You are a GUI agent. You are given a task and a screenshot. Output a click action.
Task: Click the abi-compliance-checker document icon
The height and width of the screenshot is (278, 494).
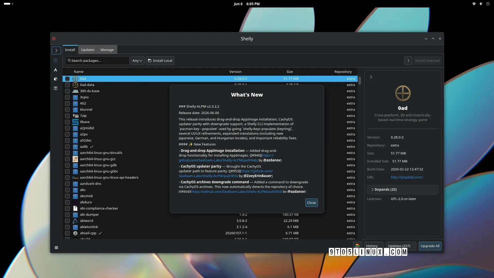click(75, 208)
